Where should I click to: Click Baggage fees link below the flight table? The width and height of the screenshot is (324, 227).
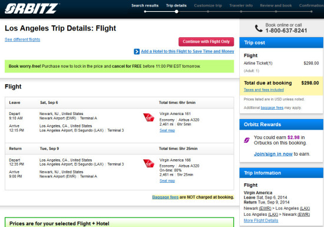(x=166, y=198)
